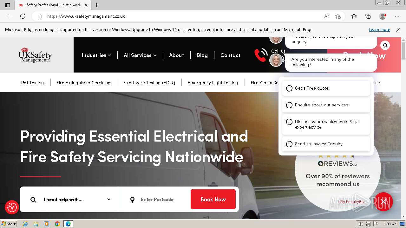Click the UK Safety Management logo
Image resolution: width=406 pixels, height=228 pixels.
click(x=35, y=55)
